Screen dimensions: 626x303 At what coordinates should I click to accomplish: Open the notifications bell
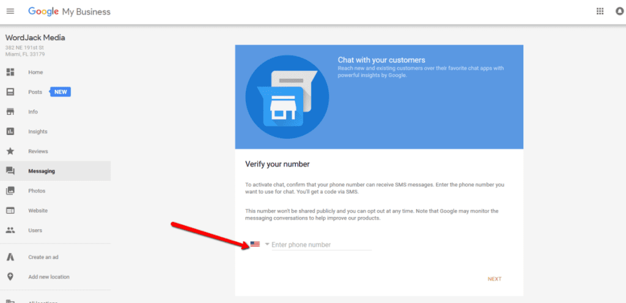(x=620, y=11)
